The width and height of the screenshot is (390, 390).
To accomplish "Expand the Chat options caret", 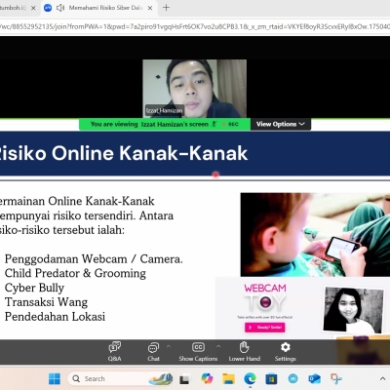I will (x=169, y=346).
